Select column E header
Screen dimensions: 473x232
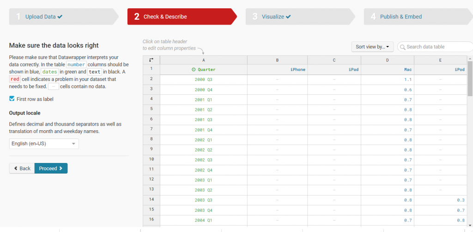click(440, 60)
